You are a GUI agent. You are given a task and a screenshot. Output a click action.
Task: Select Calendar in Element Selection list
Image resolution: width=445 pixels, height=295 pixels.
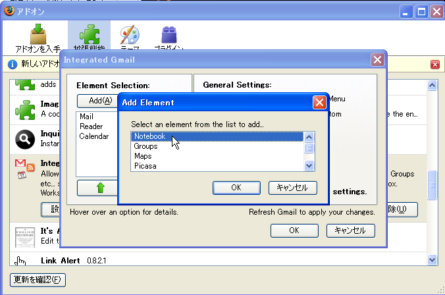coord(97,136)
